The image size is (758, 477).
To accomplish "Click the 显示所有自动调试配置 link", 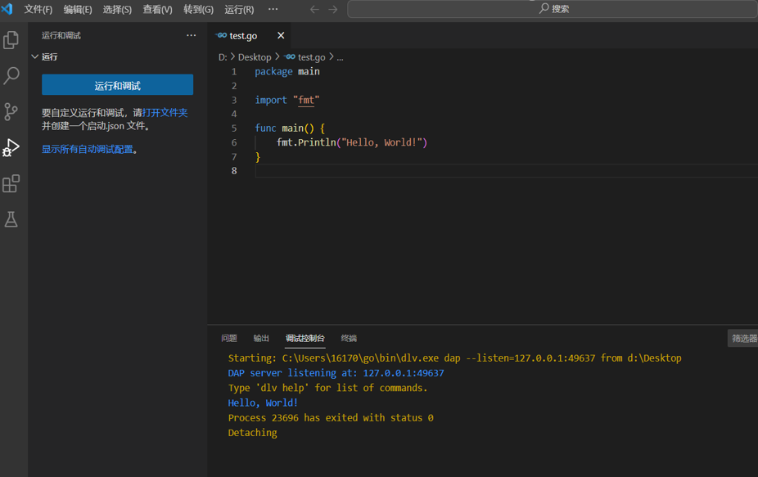I will [88, 150].
